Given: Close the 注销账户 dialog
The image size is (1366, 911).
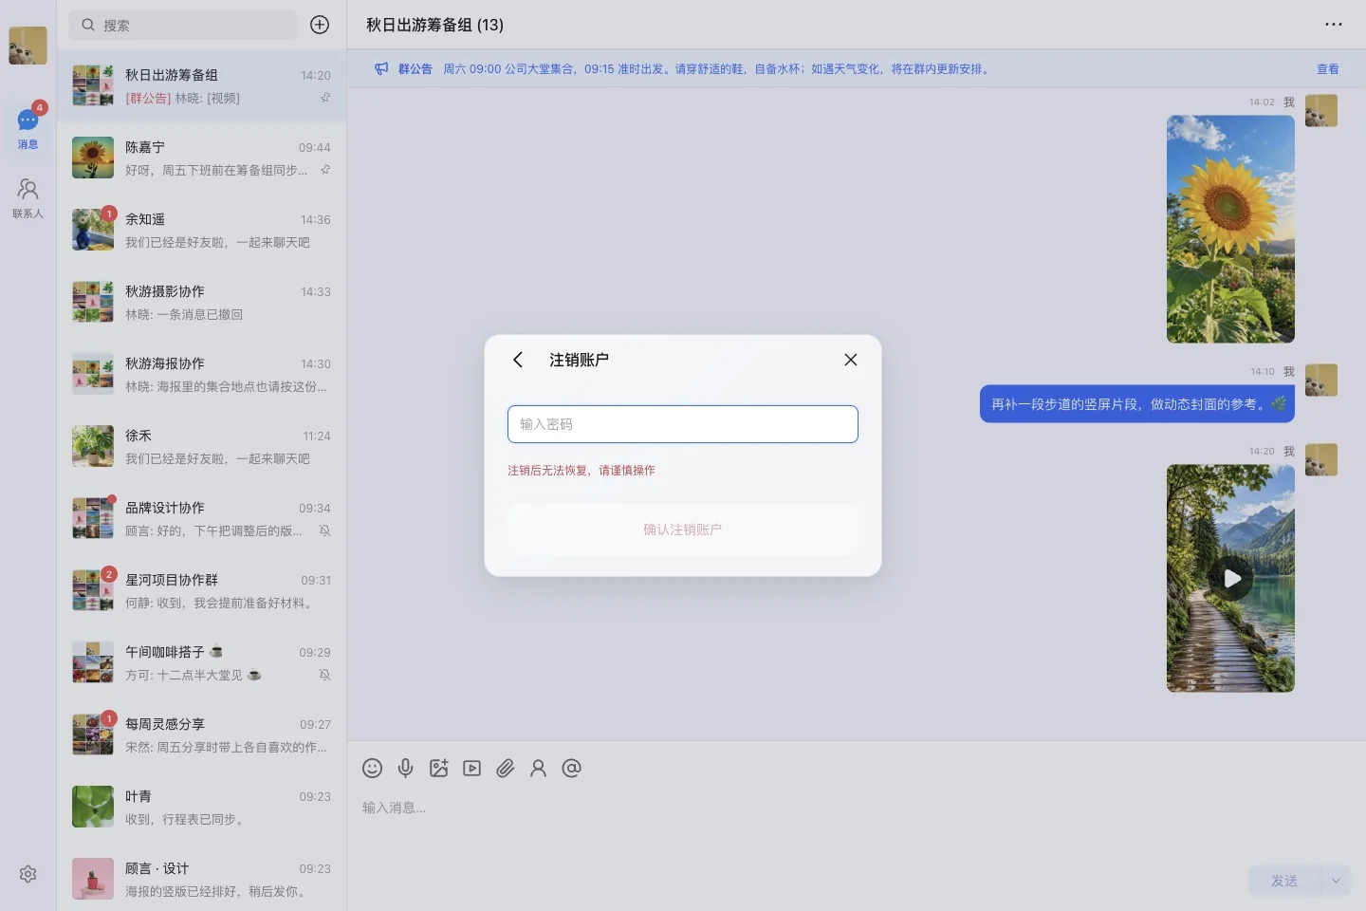Looking at the screenshot, I should tap(851, 360).
